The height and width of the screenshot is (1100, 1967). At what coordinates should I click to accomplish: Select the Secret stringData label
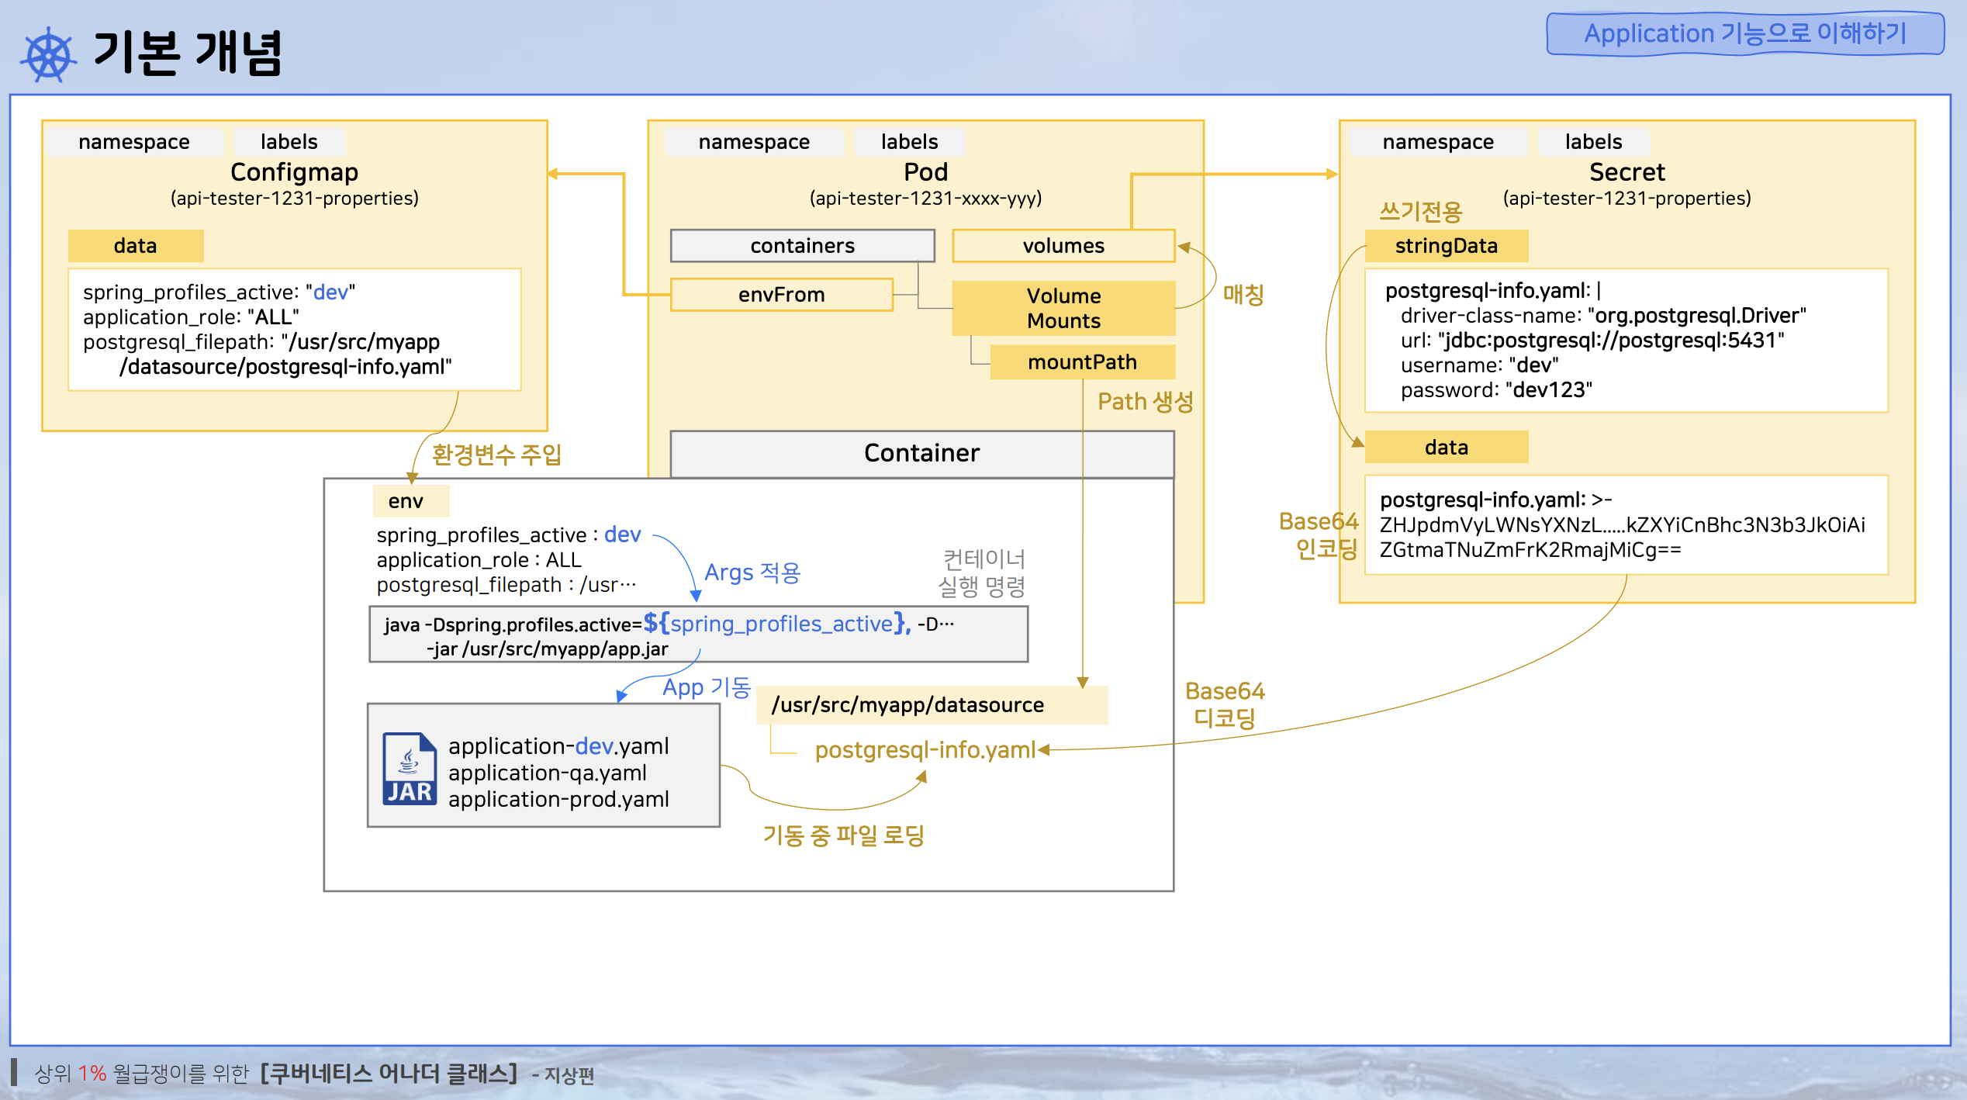pyautogui.click(x=1446, y=246)
